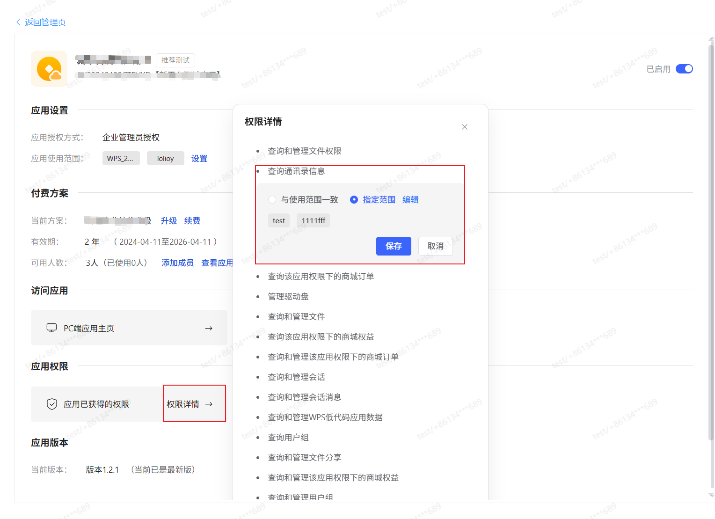715x519 pixels.
Task: Click the orange app logo icon
Action: [x=49, y=69]
